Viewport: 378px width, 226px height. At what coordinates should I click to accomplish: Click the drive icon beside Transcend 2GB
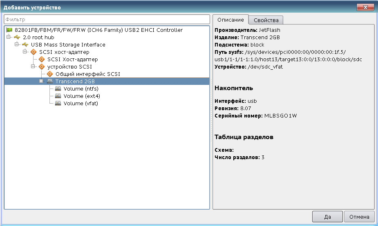tap(50, 81)
